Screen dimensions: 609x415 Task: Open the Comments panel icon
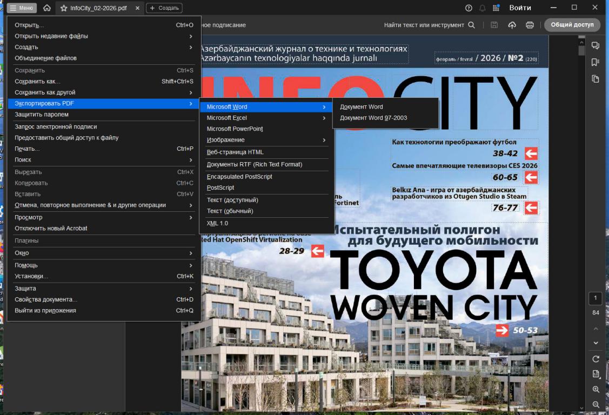[x=595, y=46]
